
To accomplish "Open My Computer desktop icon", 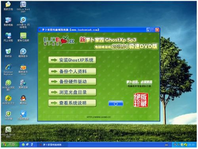I will coord(8,21).
